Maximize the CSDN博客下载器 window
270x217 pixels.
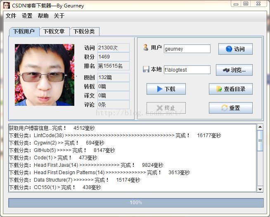click(x=246, y=4)
